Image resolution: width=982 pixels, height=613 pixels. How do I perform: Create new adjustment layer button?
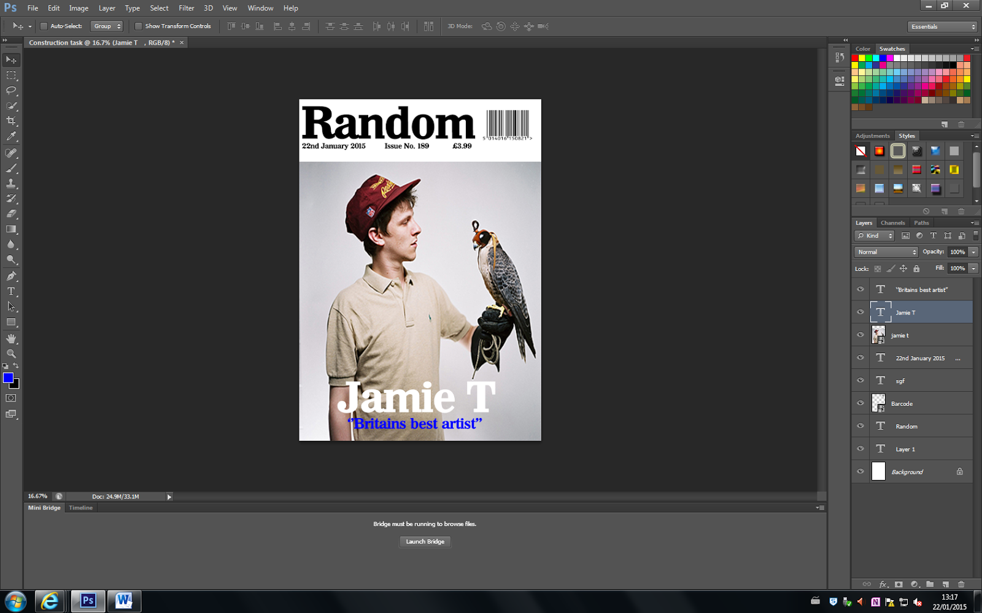point(914,584)
